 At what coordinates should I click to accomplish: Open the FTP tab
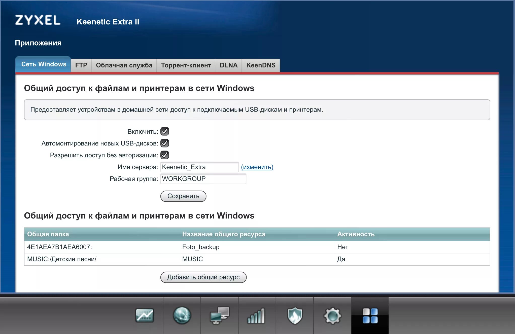81,65
